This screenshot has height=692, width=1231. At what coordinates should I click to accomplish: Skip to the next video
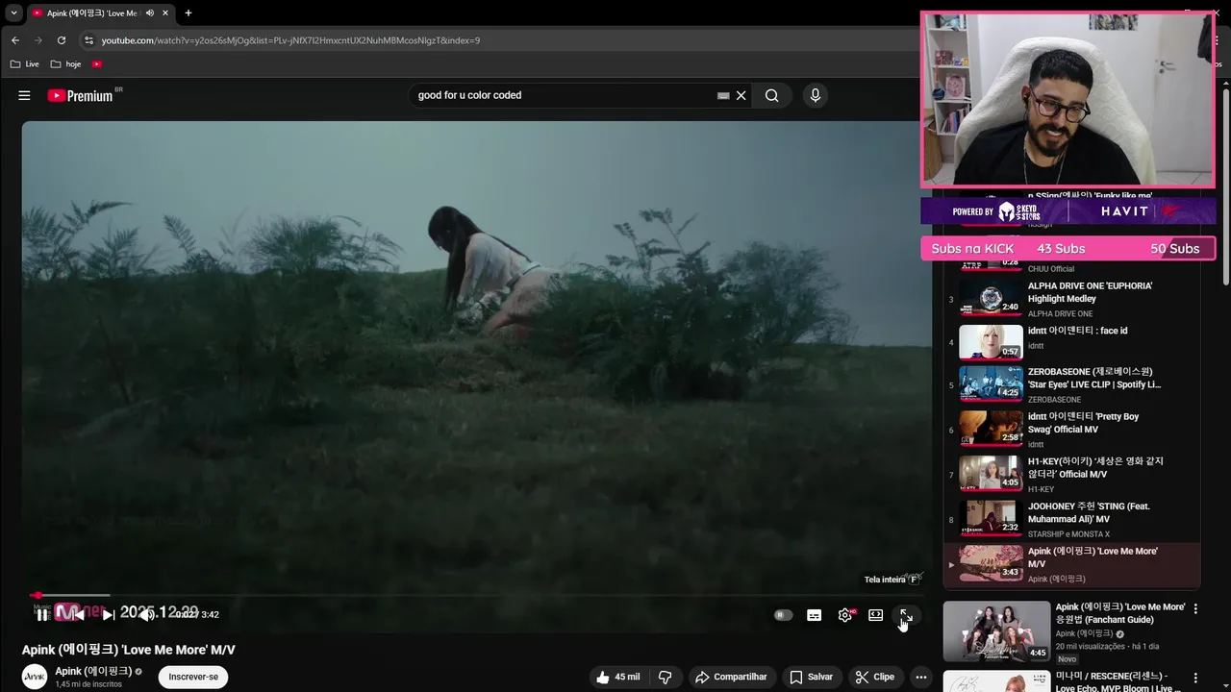point(109,615)
